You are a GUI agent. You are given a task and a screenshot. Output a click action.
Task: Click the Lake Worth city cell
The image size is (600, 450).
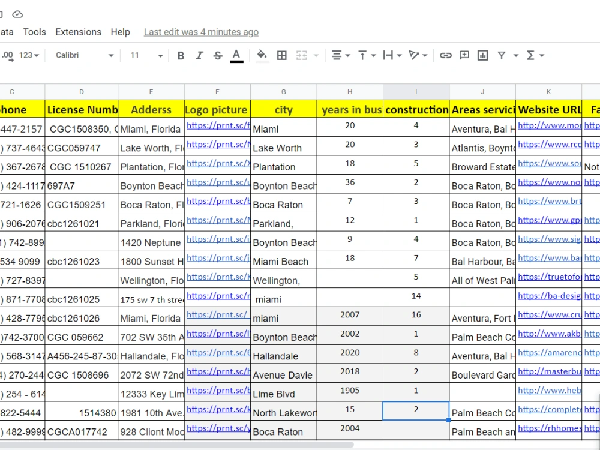coord(284,146)
